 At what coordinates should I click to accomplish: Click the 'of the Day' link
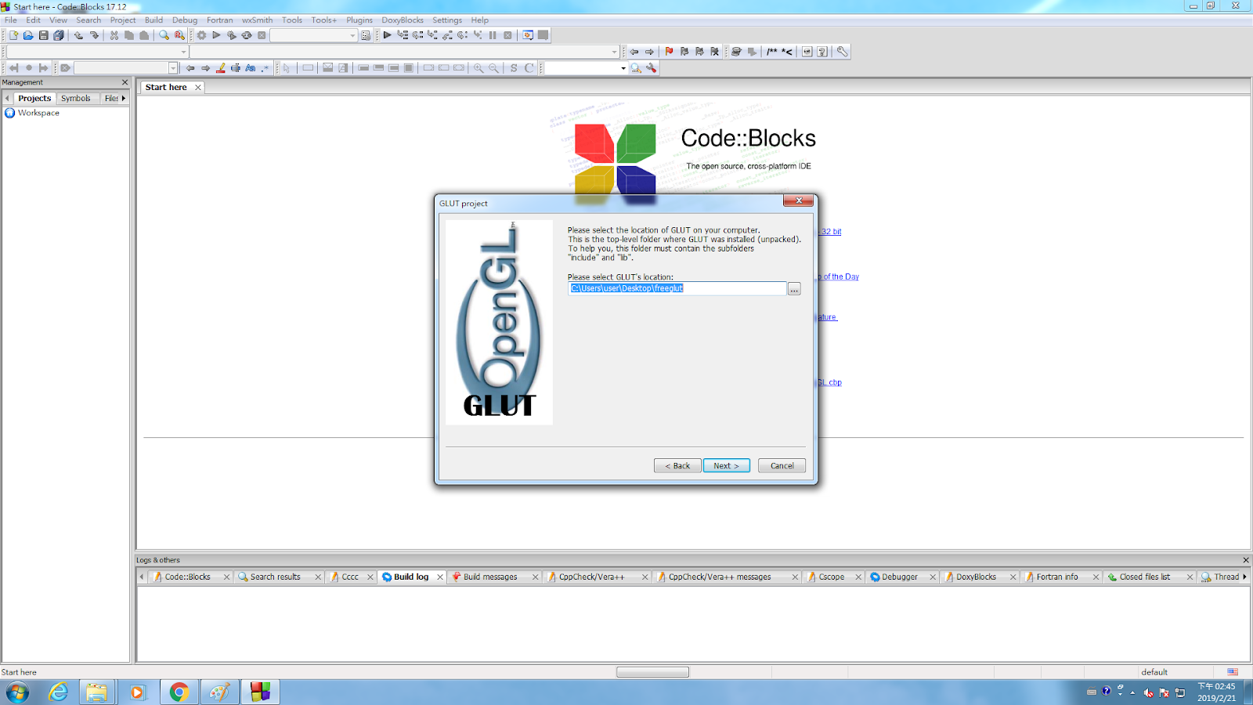pos(839,277)
